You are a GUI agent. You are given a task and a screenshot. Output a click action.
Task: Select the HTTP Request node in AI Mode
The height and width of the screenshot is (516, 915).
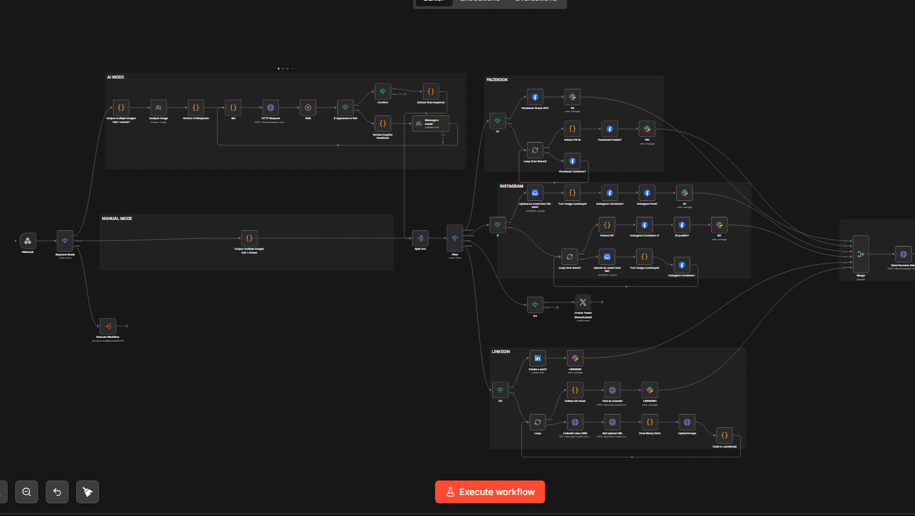click(270, 107)
